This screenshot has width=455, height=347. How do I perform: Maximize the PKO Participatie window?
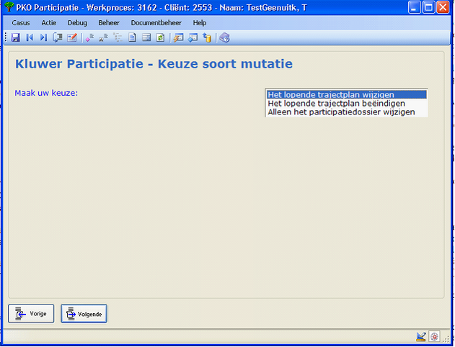428,7
